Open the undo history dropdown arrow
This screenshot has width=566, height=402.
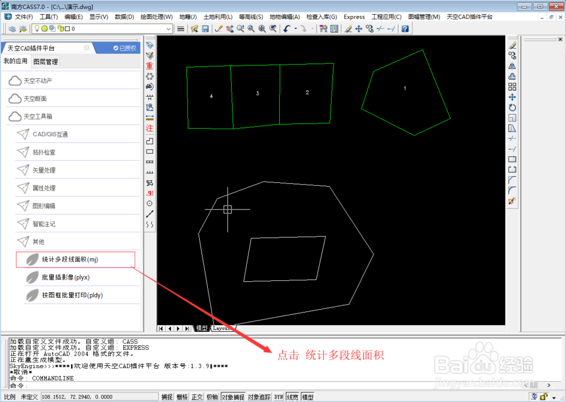tap(295, 29)
